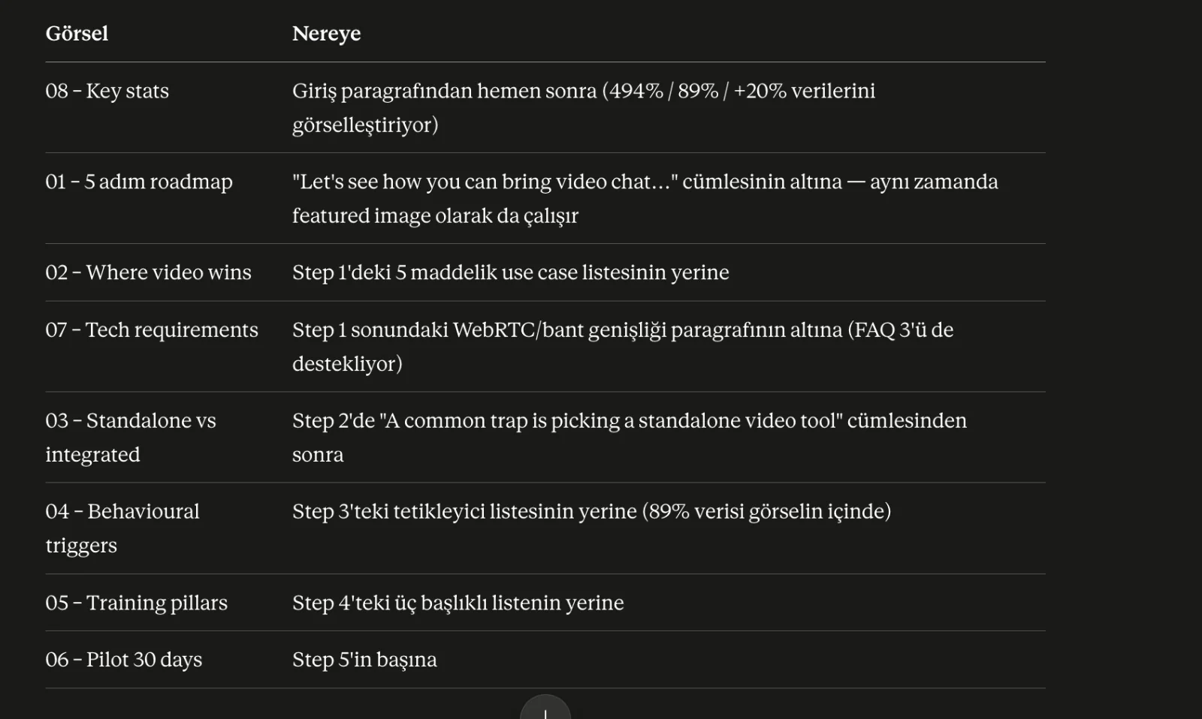Select the "Step 4'teki üç başlıklı listenin yerine" text
The width and height of the screenshot is (1202, 719).
pos(458,603)
